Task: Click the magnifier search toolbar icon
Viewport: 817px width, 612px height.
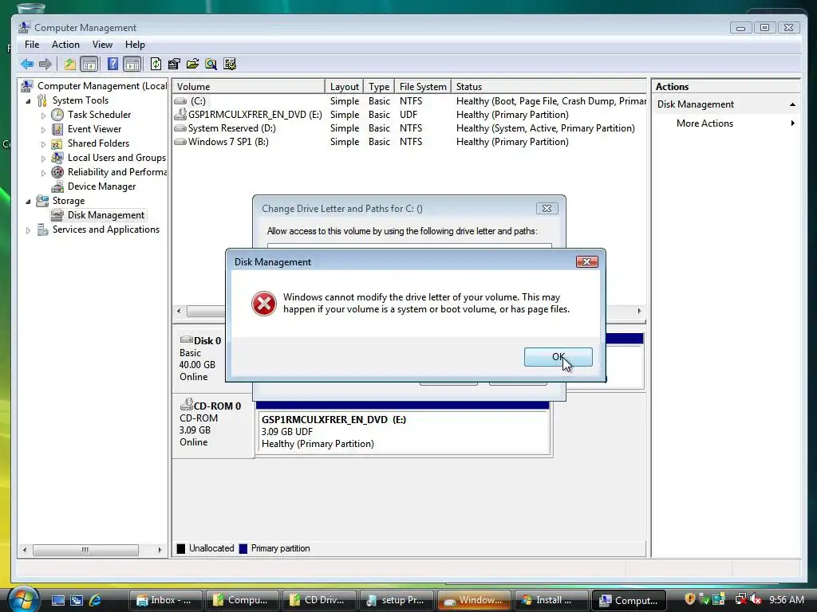Action: point(211,64)
